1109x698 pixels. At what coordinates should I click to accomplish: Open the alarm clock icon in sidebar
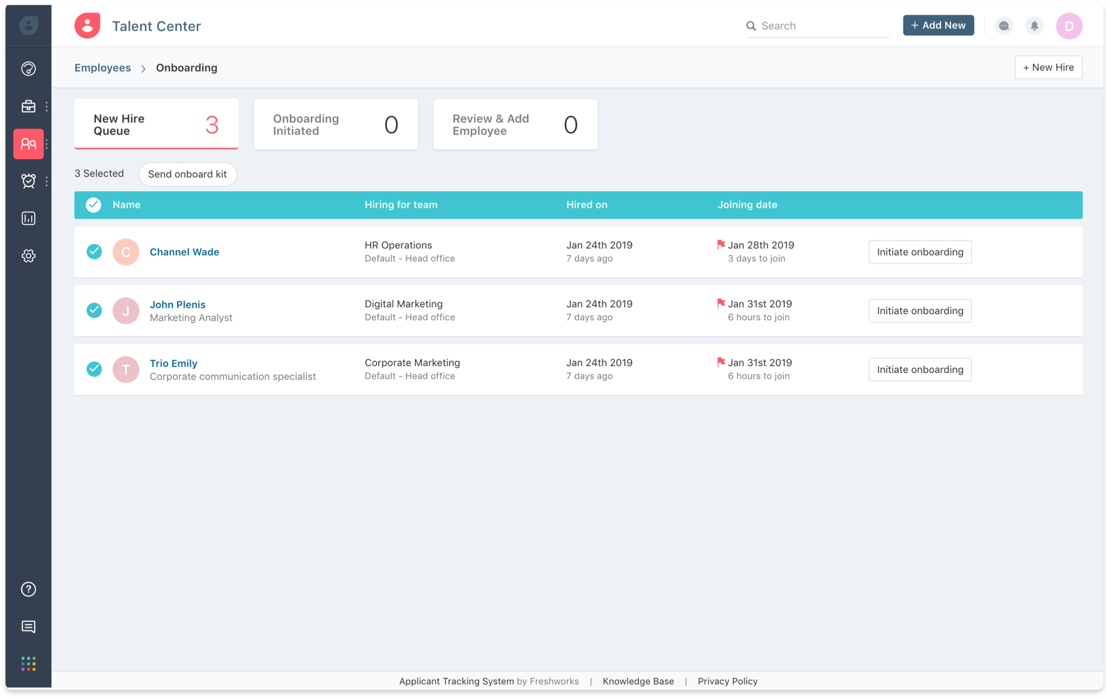coord(28,181)
